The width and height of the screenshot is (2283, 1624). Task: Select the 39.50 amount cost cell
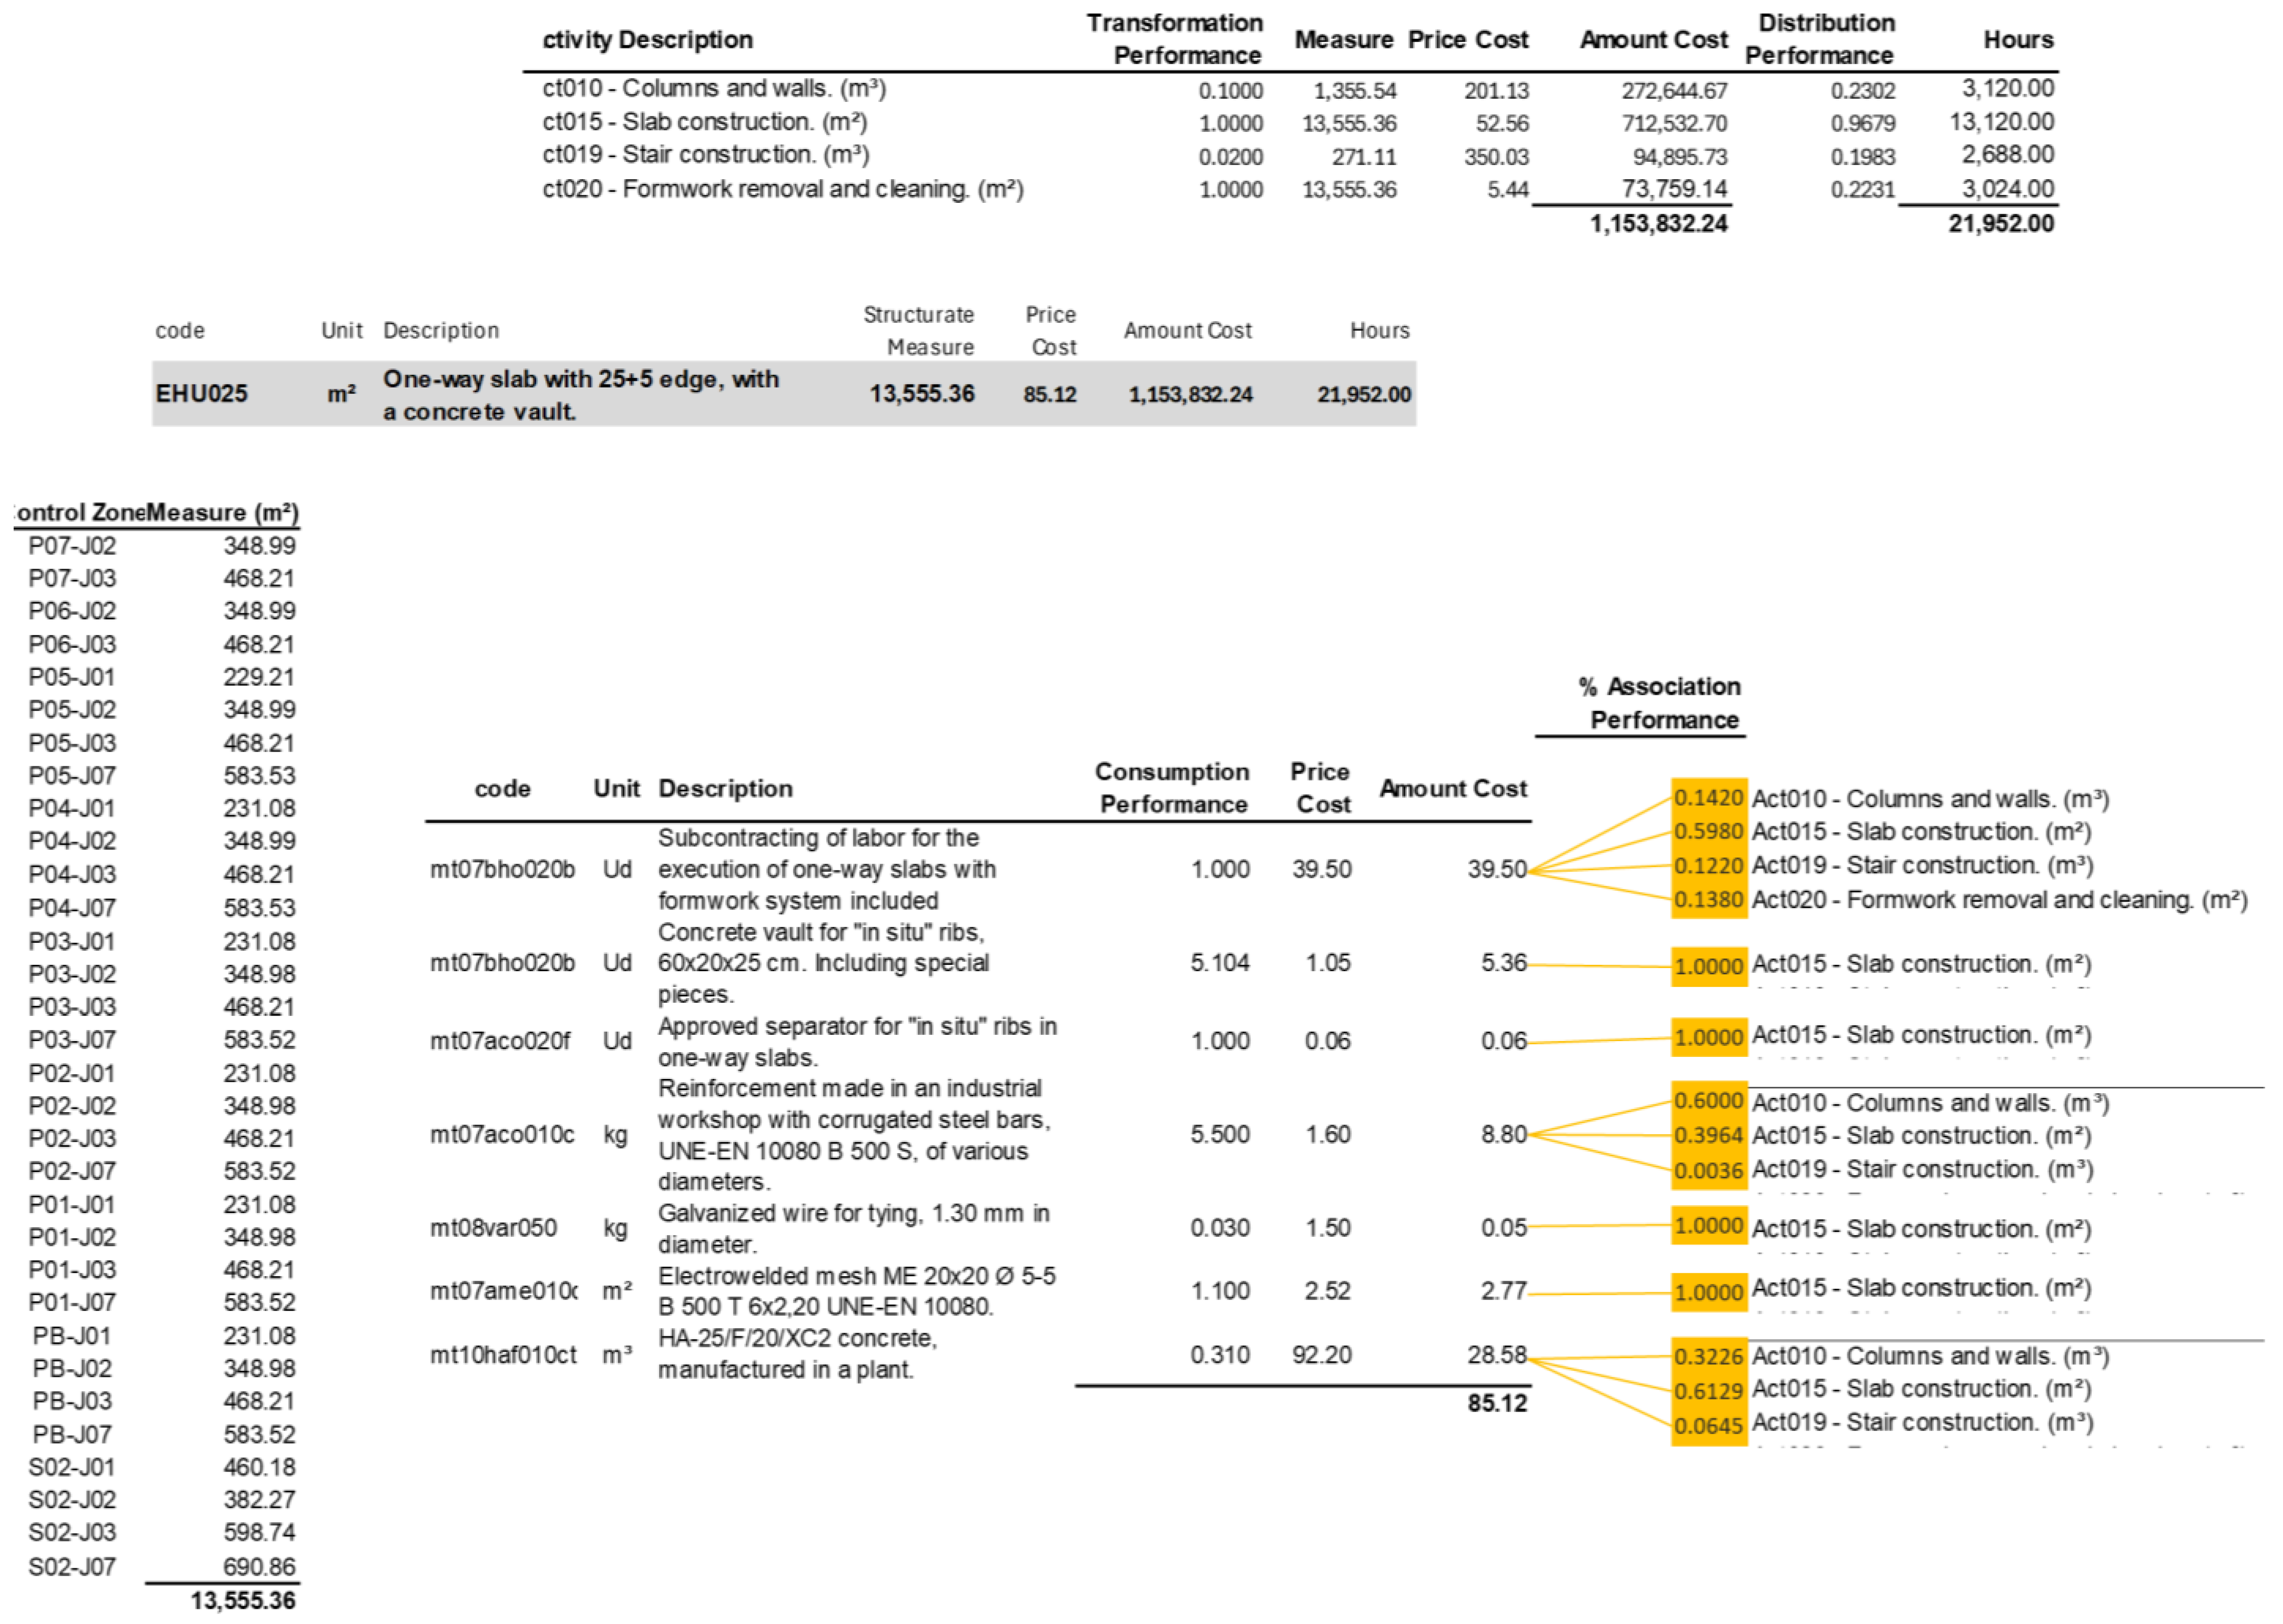pos(1497,869)
